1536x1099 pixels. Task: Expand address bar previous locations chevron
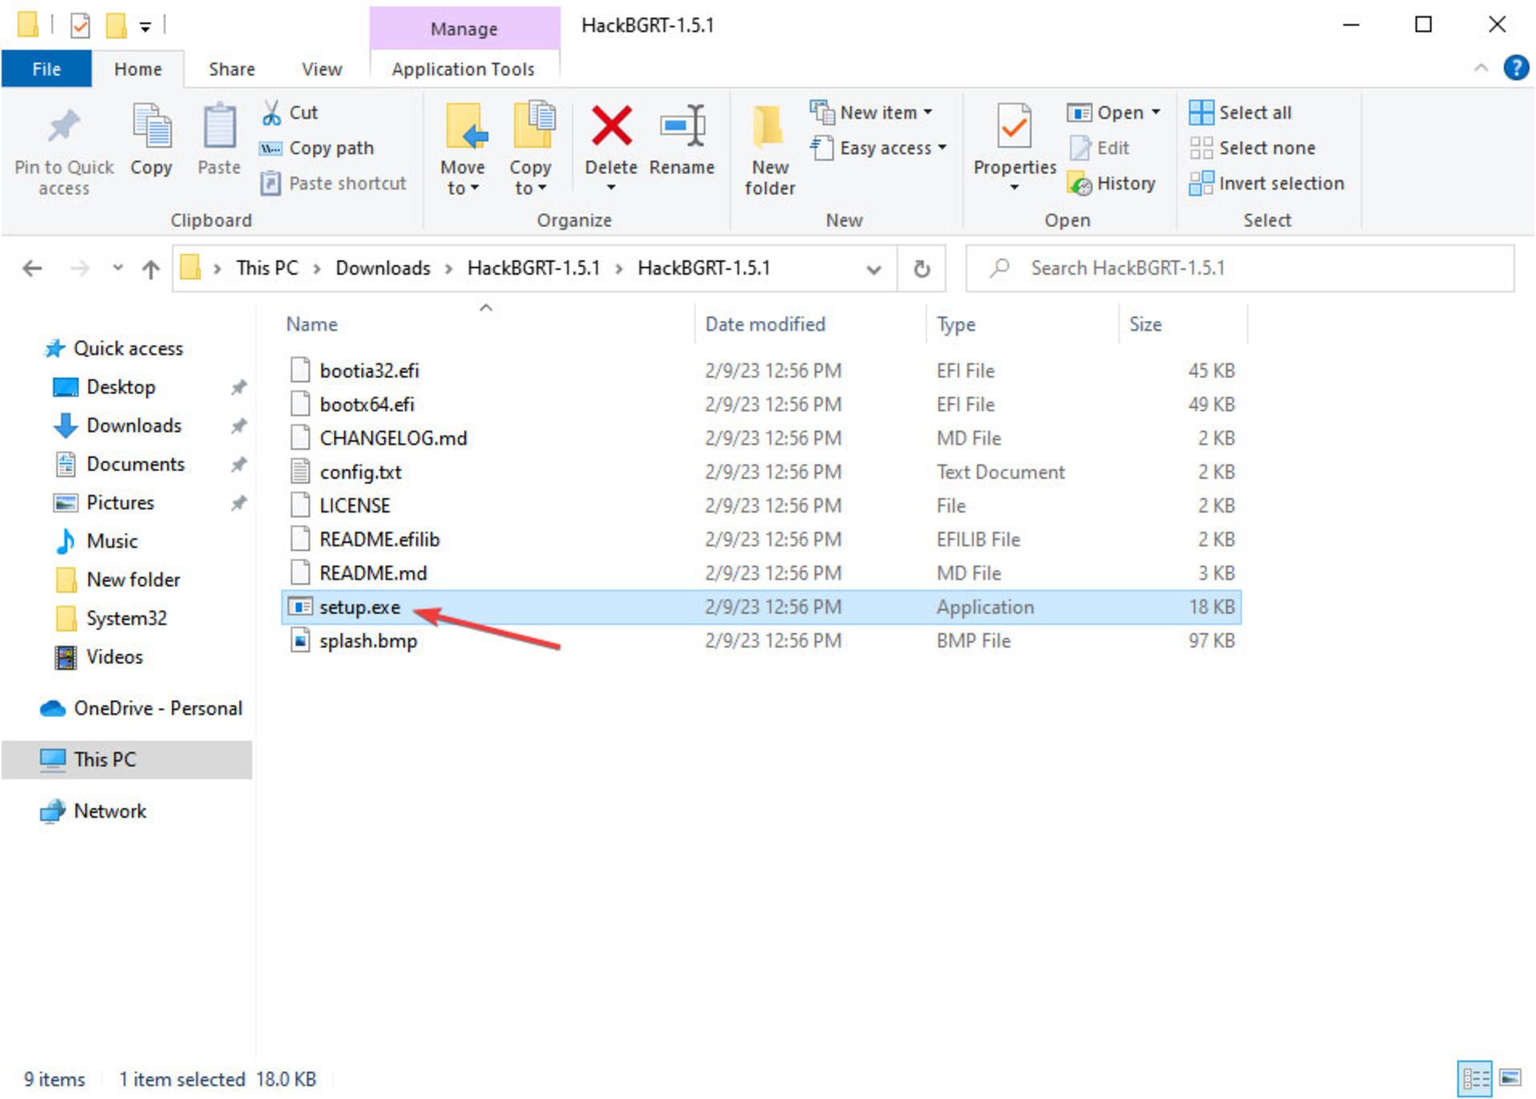874,270
